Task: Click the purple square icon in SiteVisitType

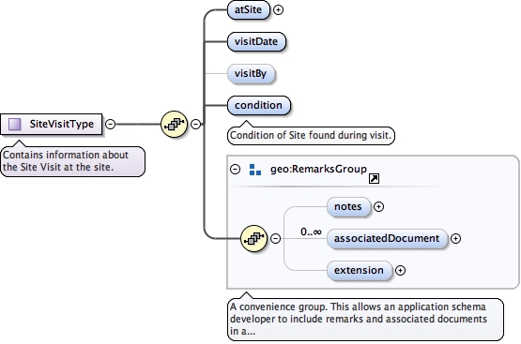Action: click(15, 124)
